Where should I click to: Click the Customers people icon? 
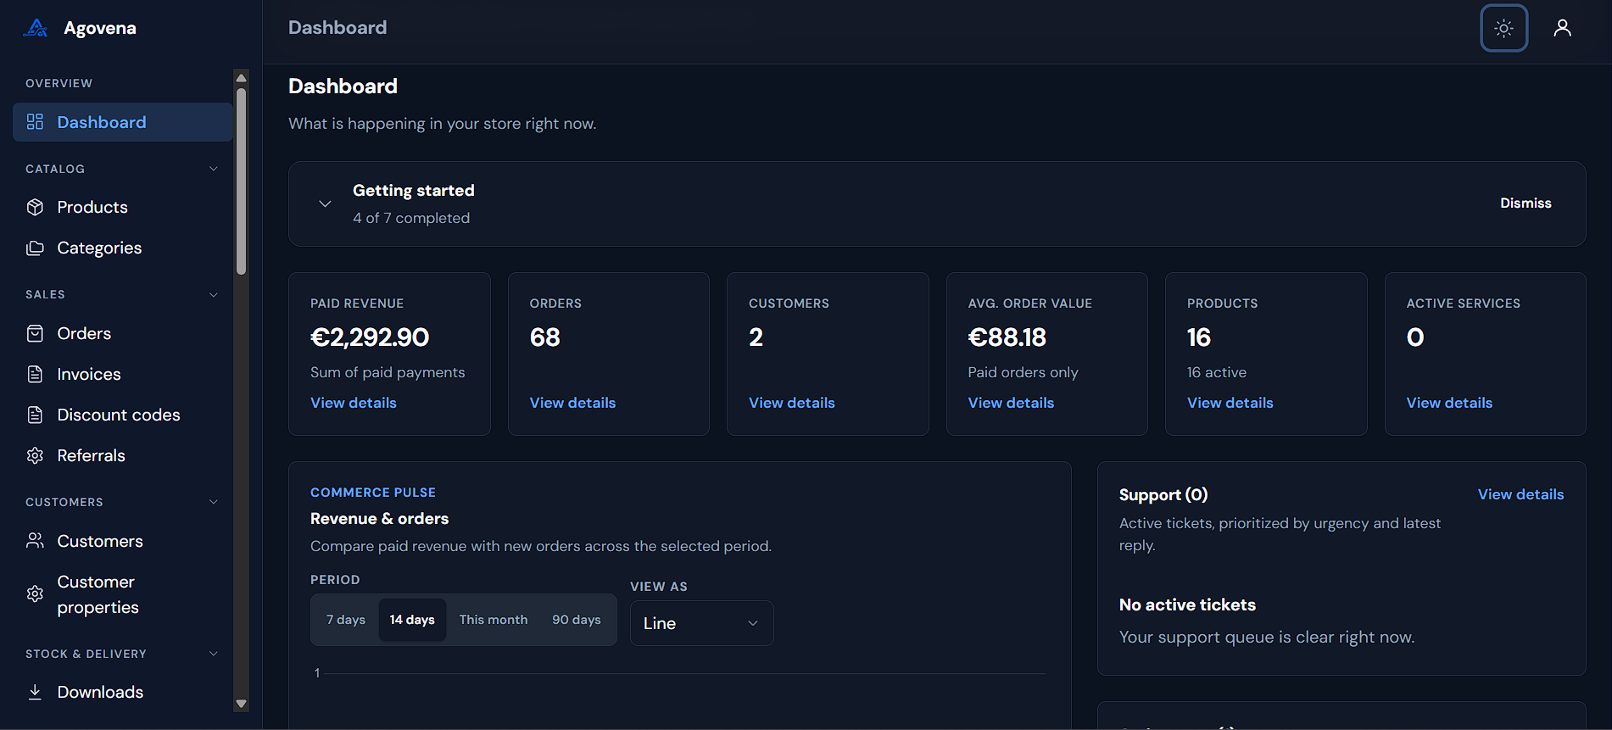tap(35, 541)
